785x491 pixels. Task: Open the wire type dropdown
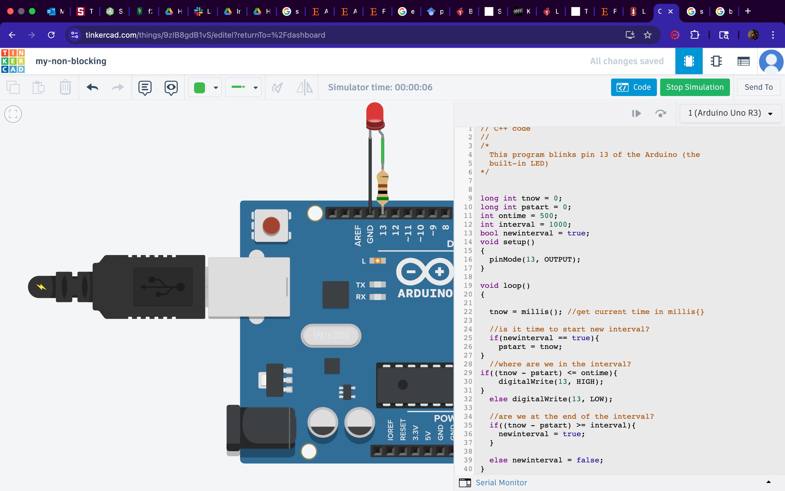point(256,87)
